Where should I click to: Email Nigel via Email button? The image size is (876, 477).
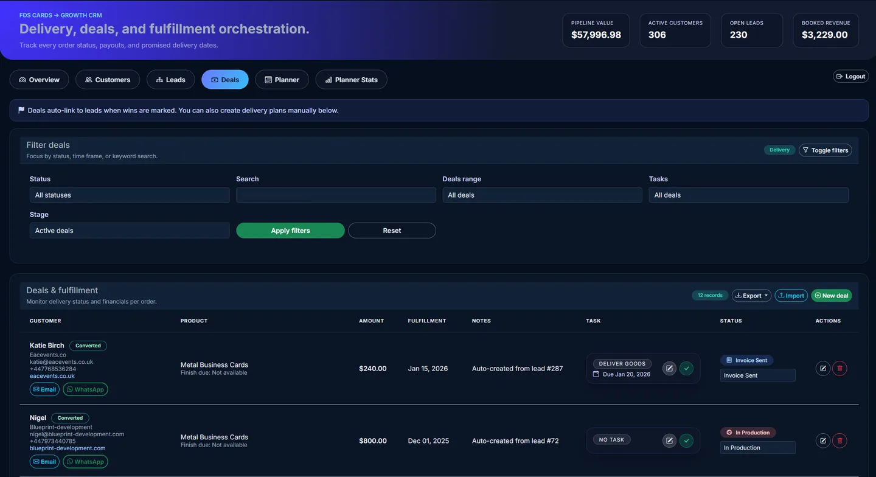coord(44,462)
